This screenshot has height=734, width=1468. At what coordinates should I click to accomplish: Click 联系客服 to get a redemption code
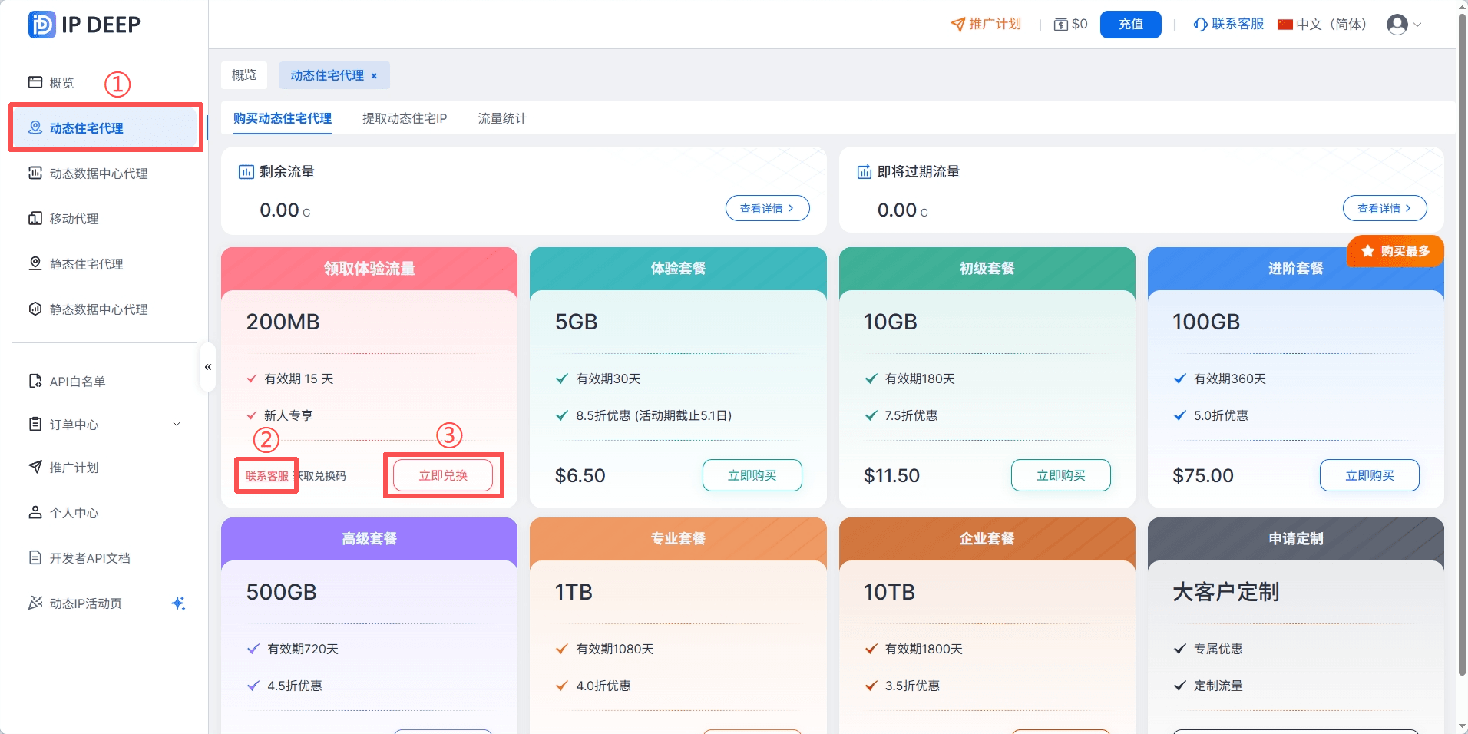[x=266, y=475]
